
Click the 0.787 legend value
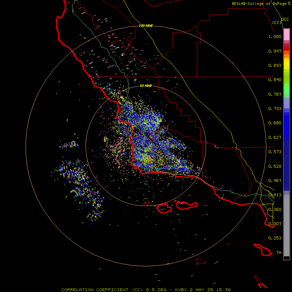point(275,94)
